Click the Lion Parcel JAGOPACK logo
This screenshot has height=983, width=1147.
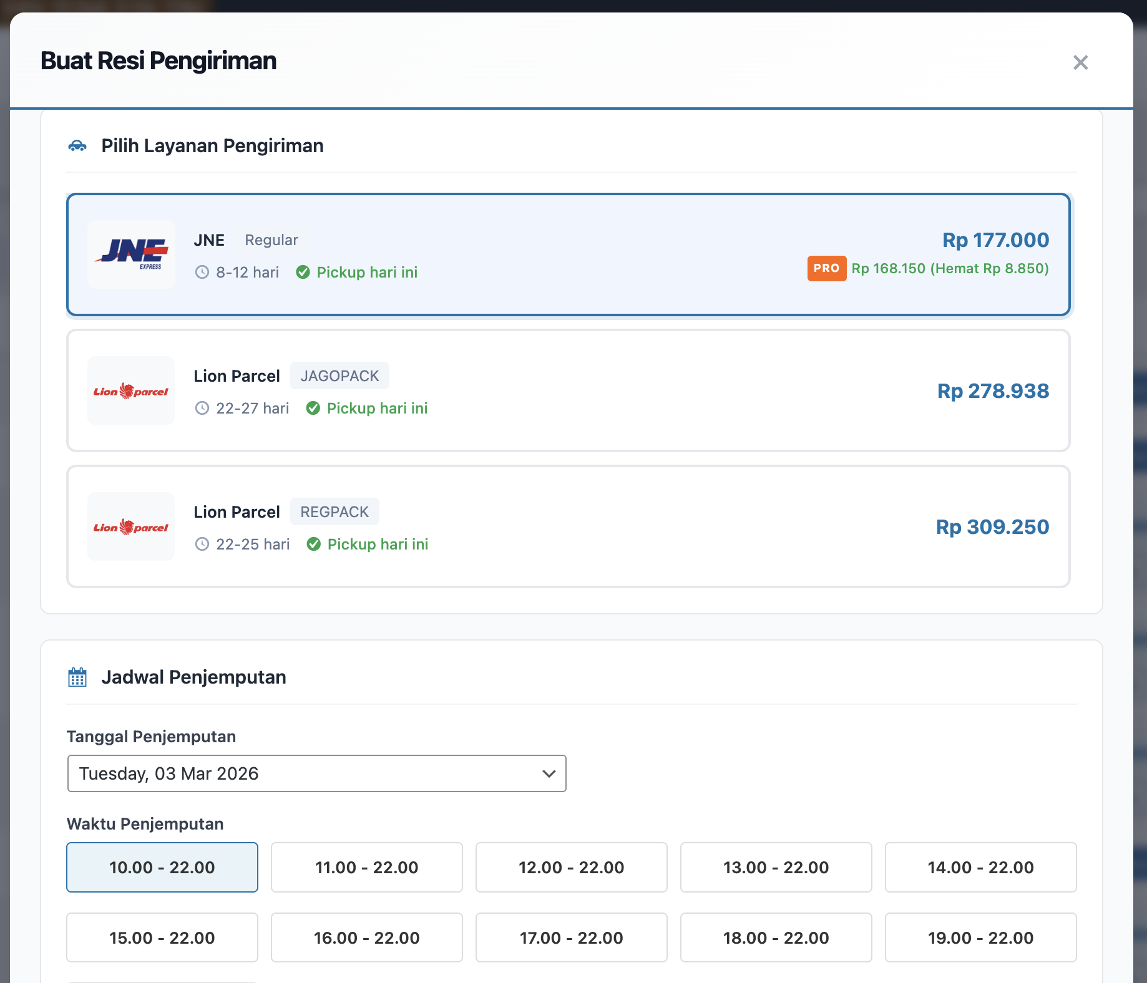click(131, 391)
